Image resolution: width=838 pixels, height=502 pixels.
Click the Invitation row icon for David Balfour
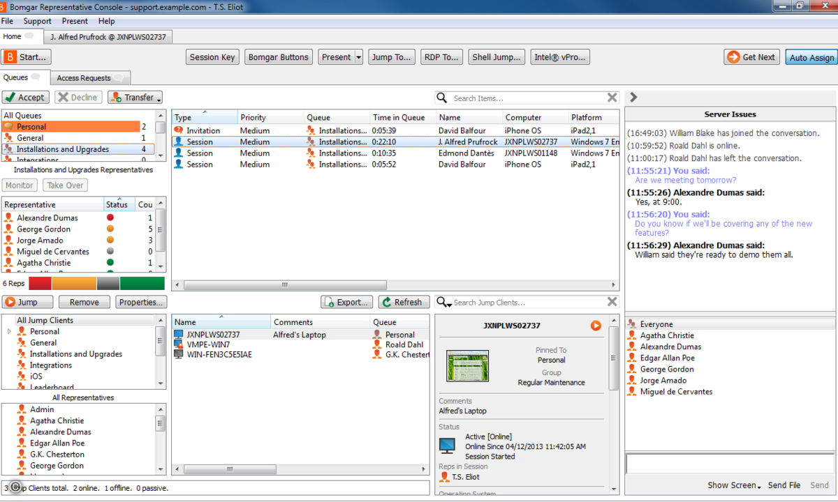coord(179,130)
